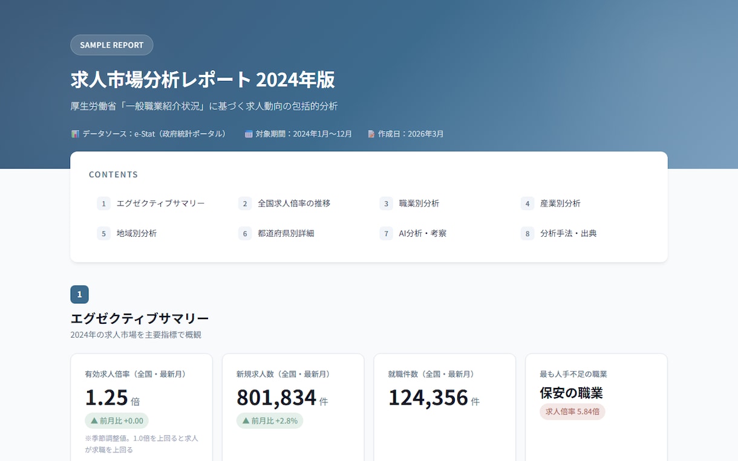Open contents link 都道府県別詳細

click(286, 233)
